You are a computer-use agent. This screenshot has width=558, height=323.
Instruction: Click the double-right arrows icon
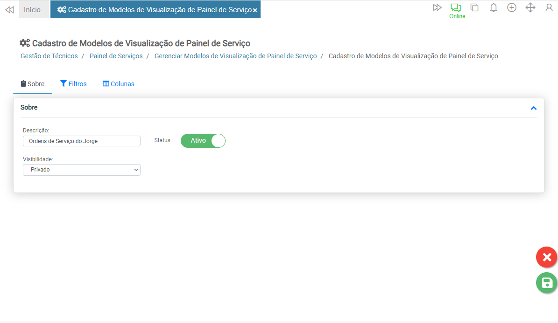(437, 7)
